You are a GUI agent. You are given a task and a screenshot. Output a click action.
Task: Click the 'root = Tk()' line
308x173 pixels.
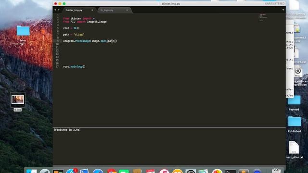pyautogui.click(x=71, y=28)
